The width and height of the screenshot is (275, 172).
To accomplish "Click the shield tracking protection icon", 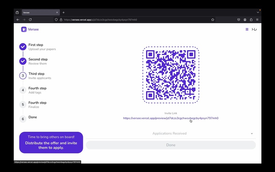I will point(56,20).
